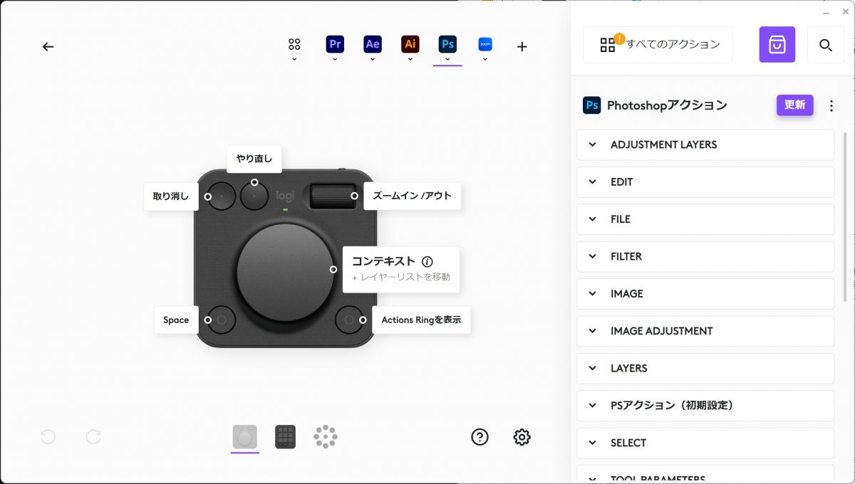Image resolution: width=855 pixels, height=484 pixels.
Task: Select the keypad device view icon
Action: click(285, 436)
